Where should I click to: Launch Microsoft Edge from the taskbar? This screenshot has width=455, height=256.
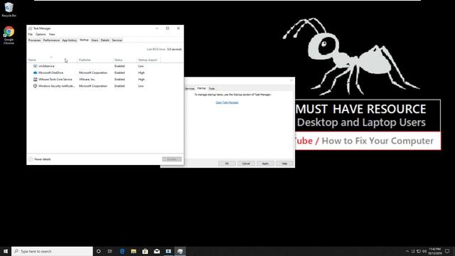(122, 251)
